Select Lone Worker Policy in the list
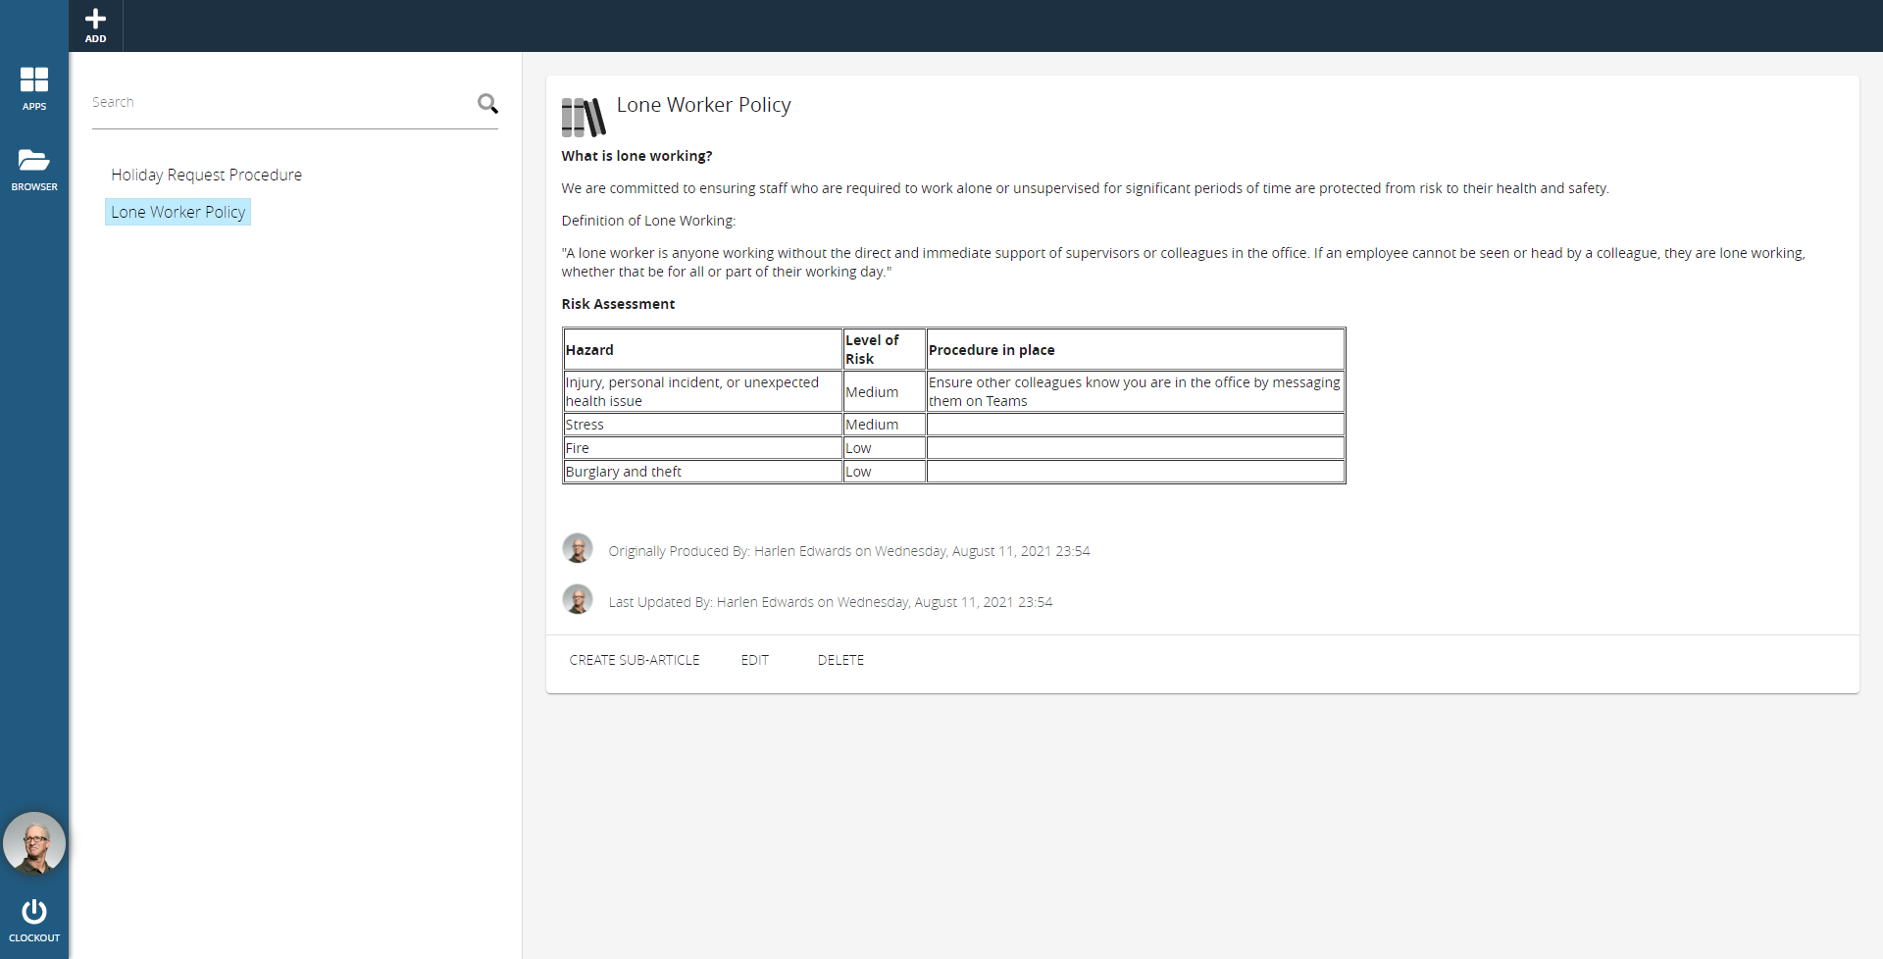Viewport: 1883px width, 959px height. [x=178, y=212]
